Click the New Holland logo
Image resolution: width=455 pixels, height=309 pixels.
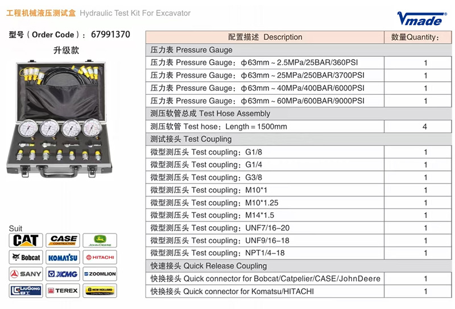tap(100, 290)
